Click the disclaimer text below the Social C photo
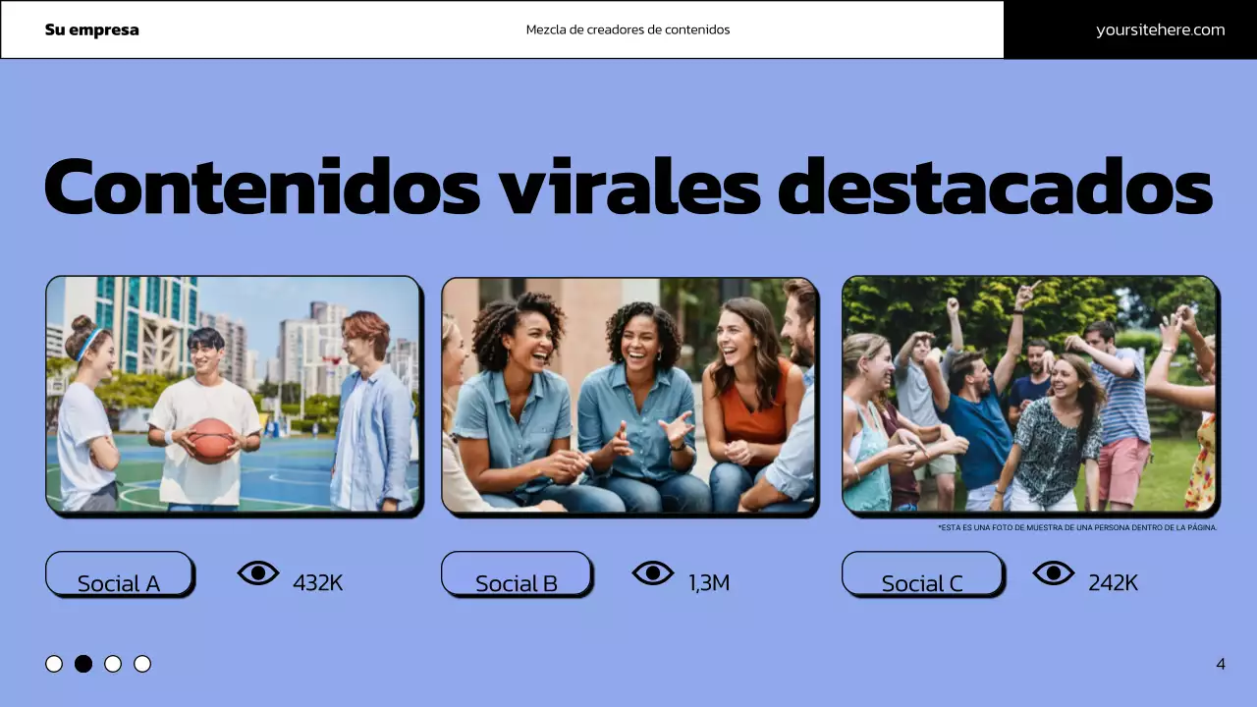1257x707 pixels. click(x=1076, y=526)
